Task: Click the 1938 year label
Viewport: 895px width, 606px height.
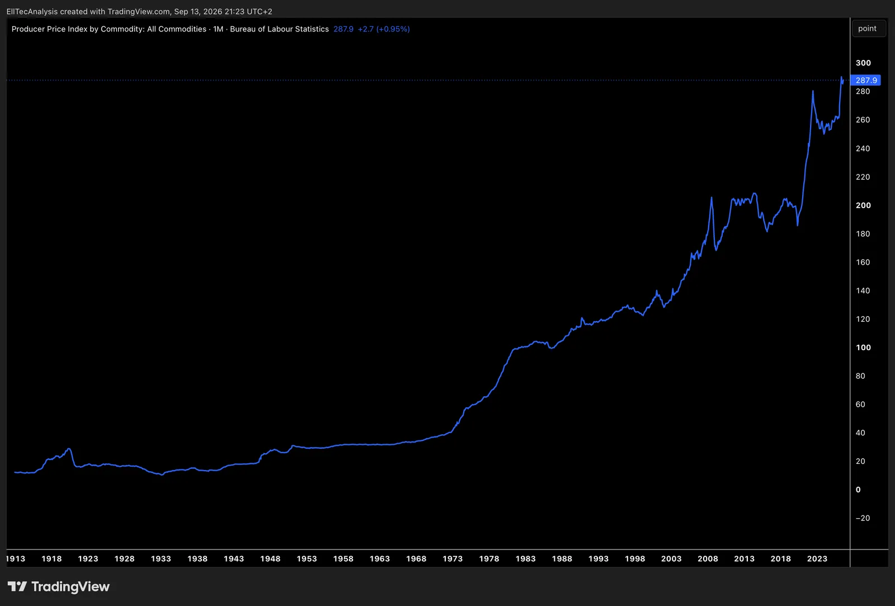Action: click(197, 558)
